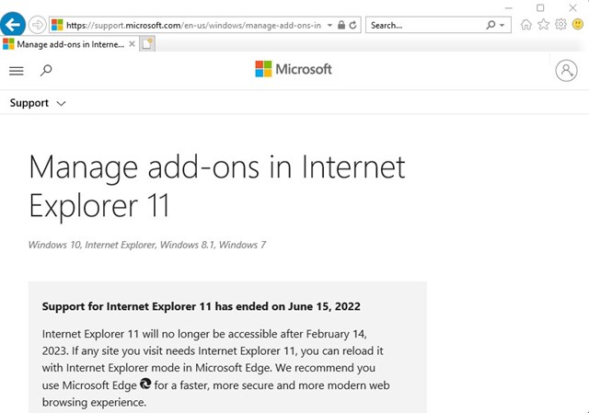Click the account sign-in avatar icon
Image resolution: width=589 pixels, height=413 pixels.
pyautogui.click(x=566, y=70)
